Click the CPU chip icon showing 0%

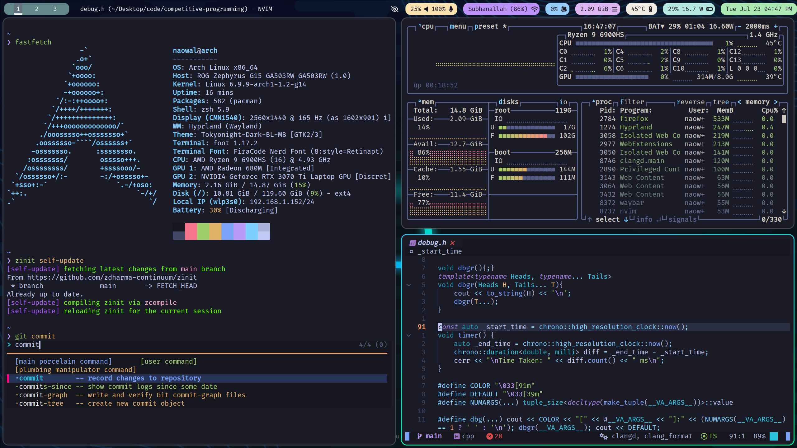564,9
